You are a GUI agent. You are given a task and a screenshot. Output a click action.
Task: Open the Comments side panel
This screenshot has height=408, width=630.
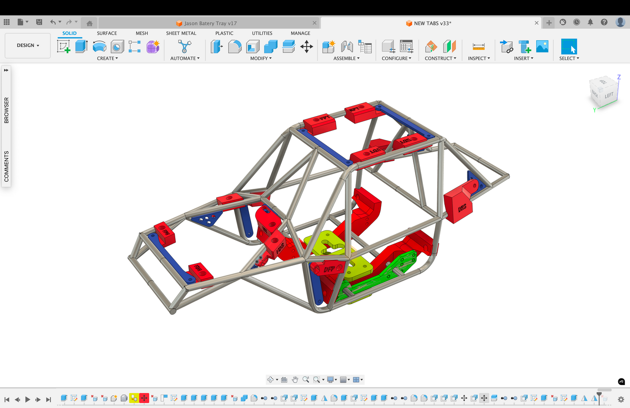point(6,166)
